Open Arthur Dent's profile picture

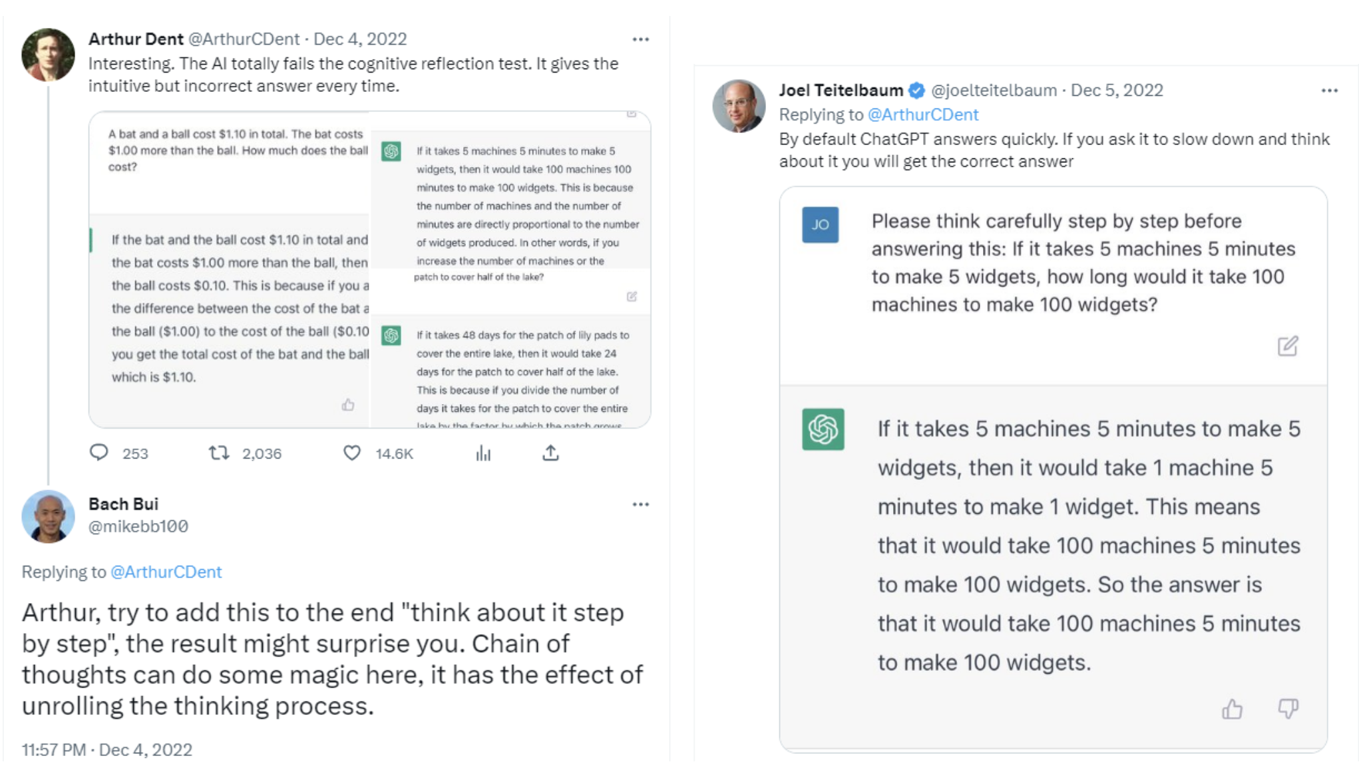coord(48,55)
